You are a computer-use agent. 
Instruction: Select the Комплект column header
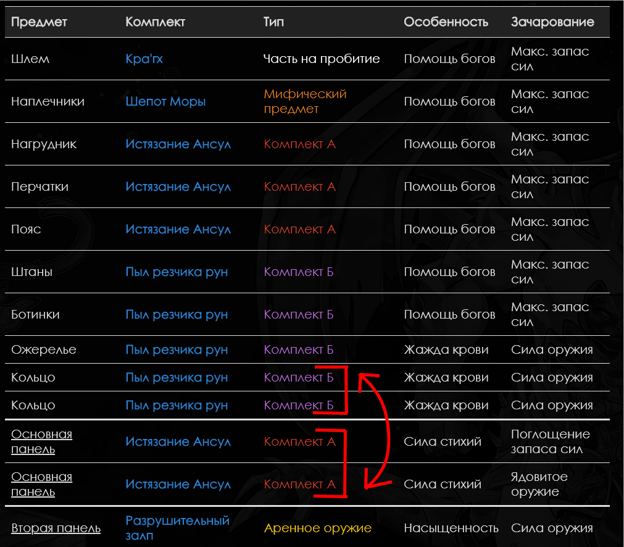tap(155, 22)
